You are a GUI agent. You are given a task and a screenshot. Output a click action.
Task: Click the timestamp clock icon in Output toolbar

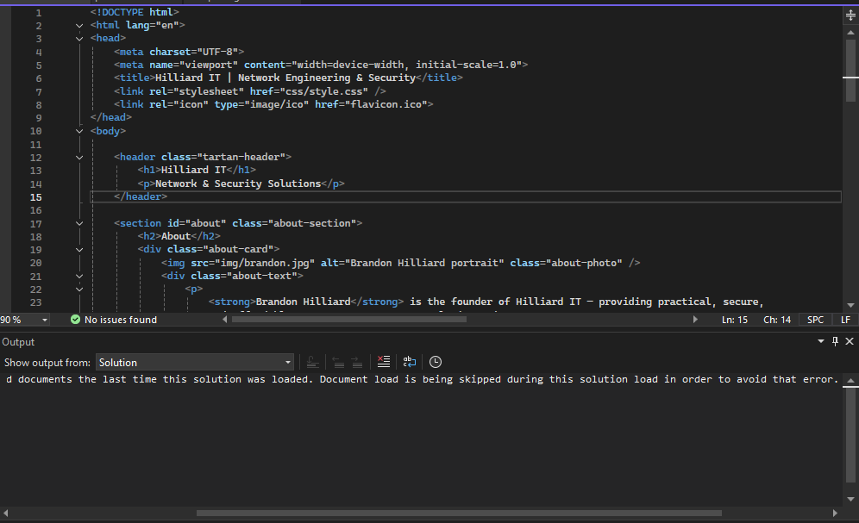click(x=435, y=362)
